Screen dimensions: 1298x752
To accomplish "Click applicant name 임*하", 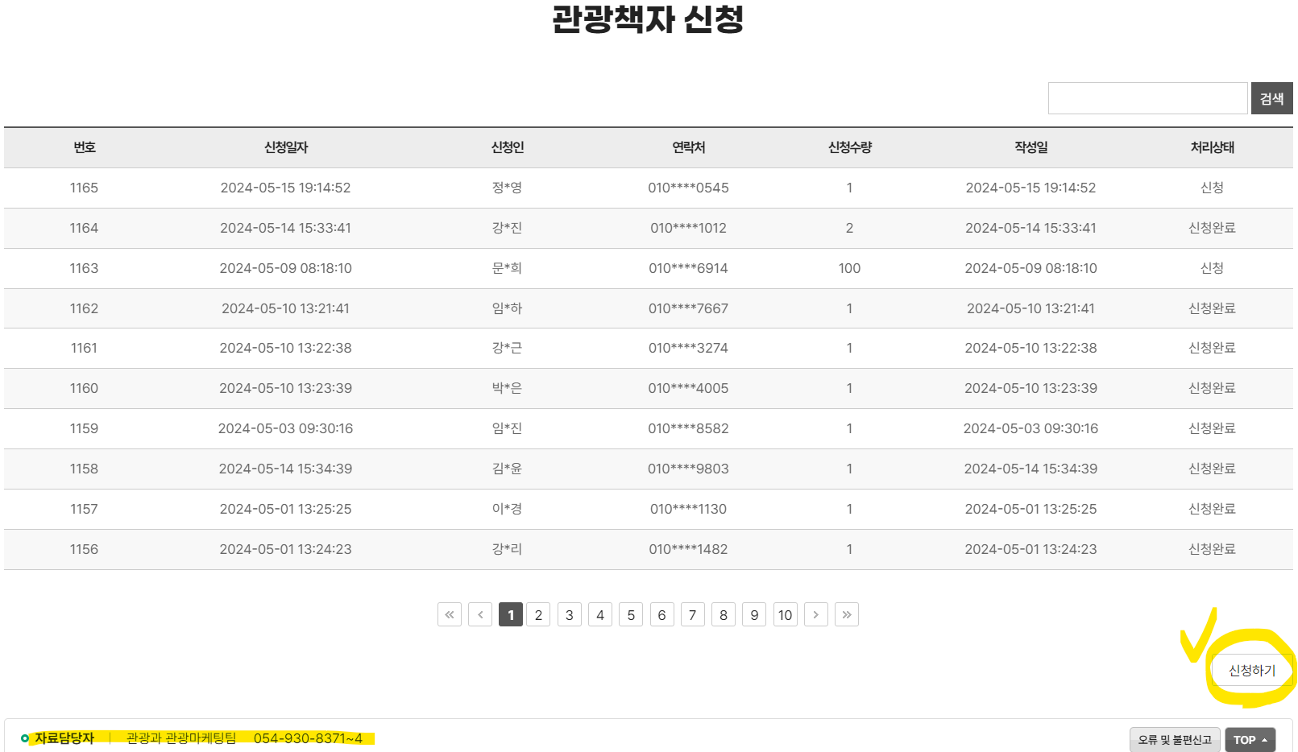I will 508,308.
